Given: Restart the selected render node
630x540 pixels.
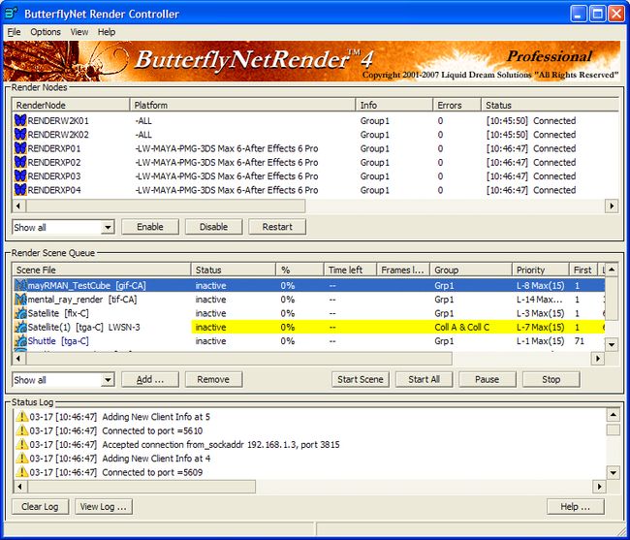Looking at the screenshot, I should tap(277, 227).
